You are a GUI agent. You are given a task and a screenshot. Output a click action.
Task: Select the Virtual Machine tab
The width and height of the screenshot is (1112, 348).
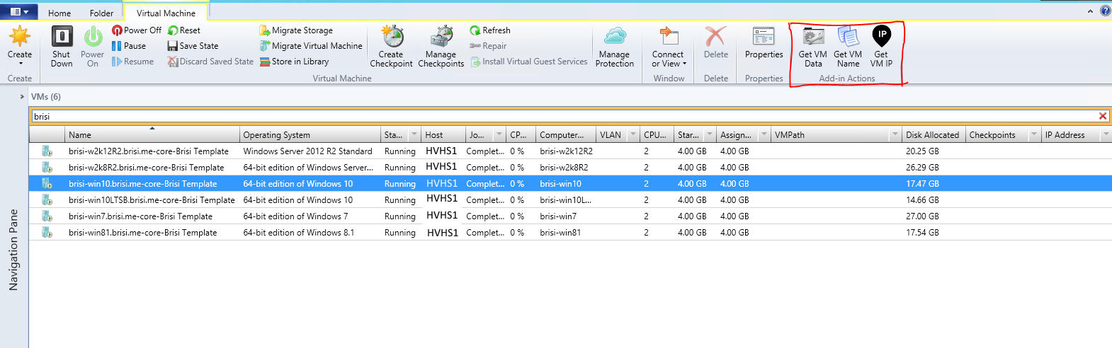pos(166,13)
